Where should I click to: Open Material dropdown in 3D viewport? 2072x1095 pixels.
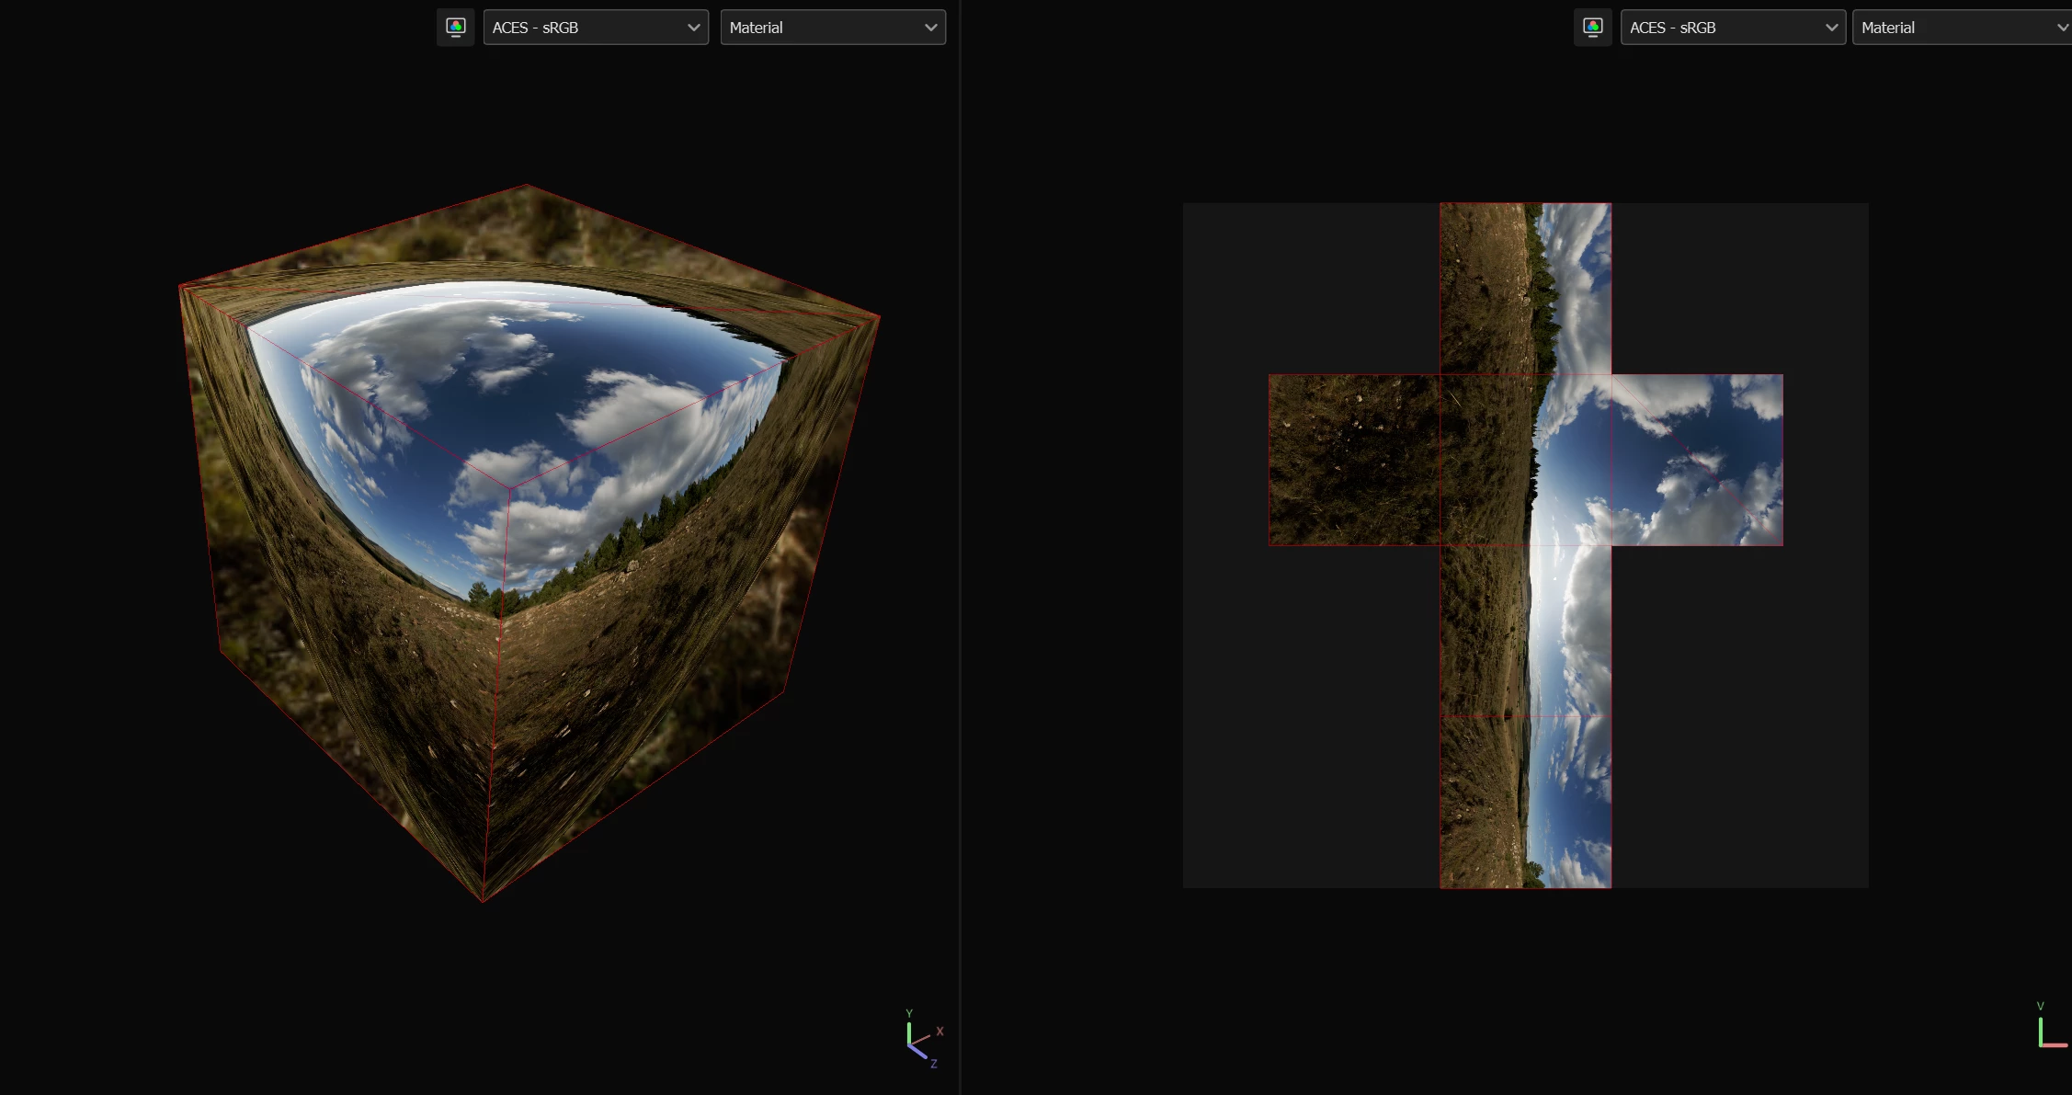(x=832, y=28)
